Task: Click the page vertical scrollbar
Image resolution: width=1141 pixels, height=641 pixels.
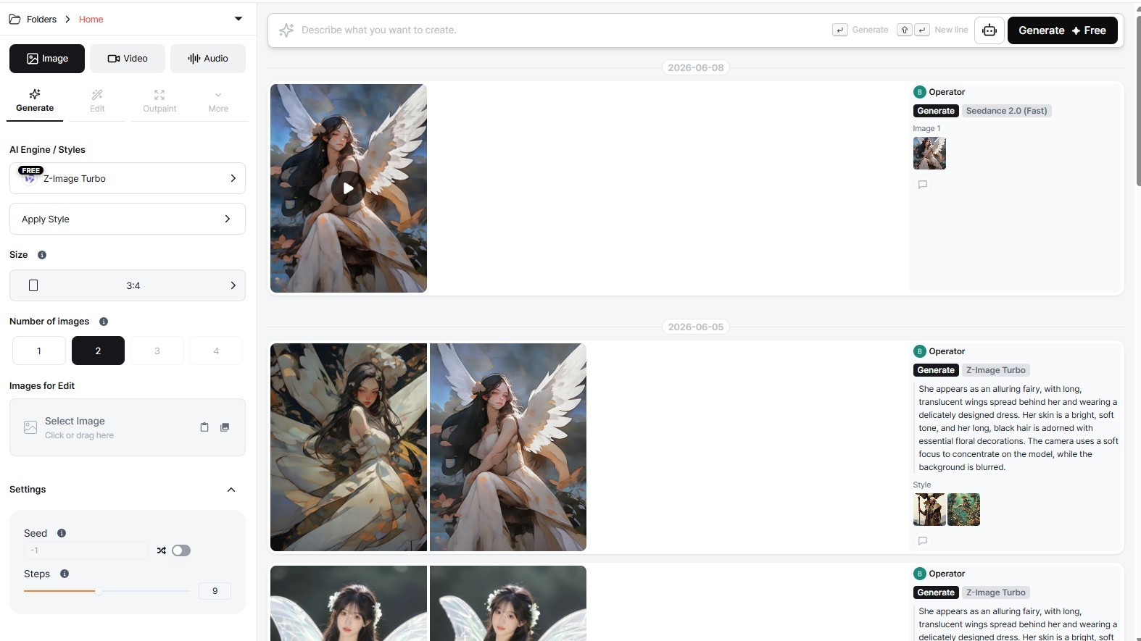Action: [1138, 100]
